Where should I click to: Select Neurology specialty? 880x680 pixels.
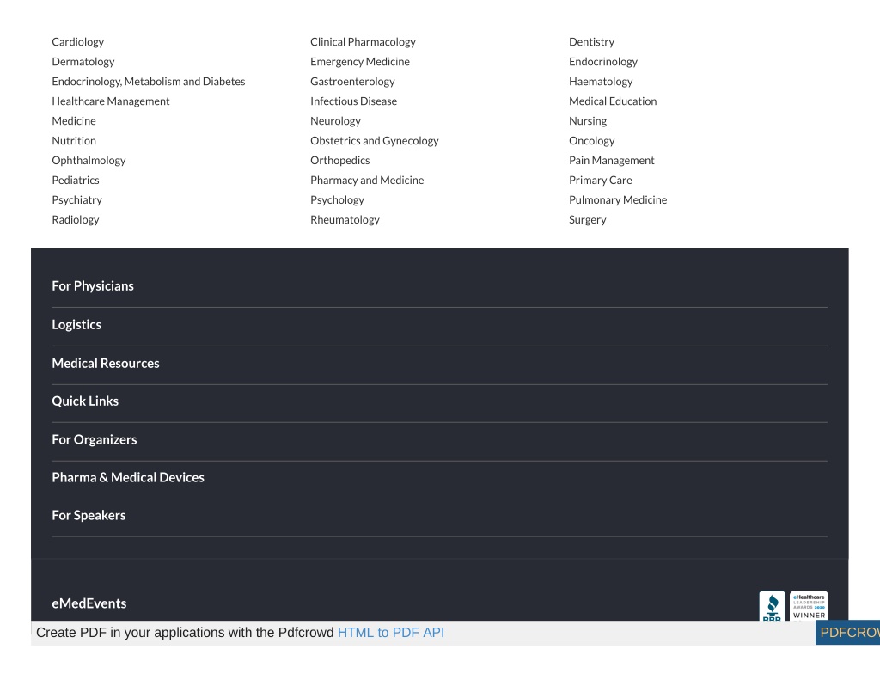(x=336, y=120)
